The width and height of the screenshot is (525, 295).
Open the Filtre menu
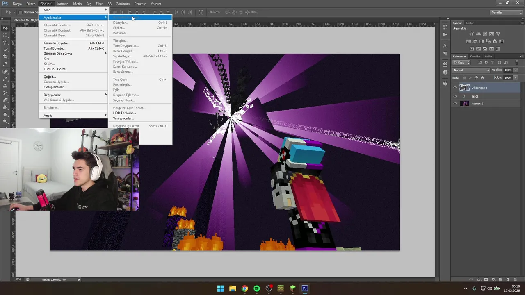[100, 4]
